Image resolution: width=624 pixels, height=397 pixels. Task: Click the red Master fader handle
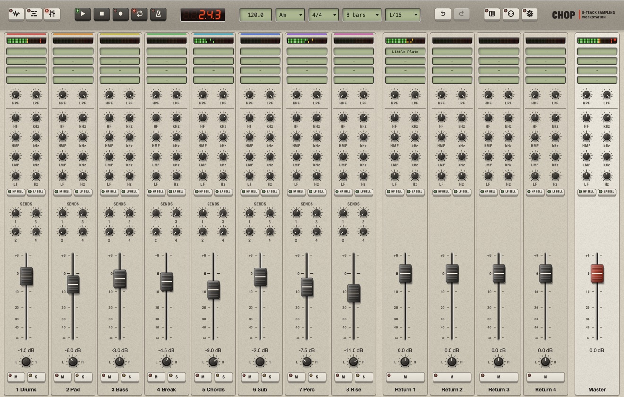(x=597, y=274)
